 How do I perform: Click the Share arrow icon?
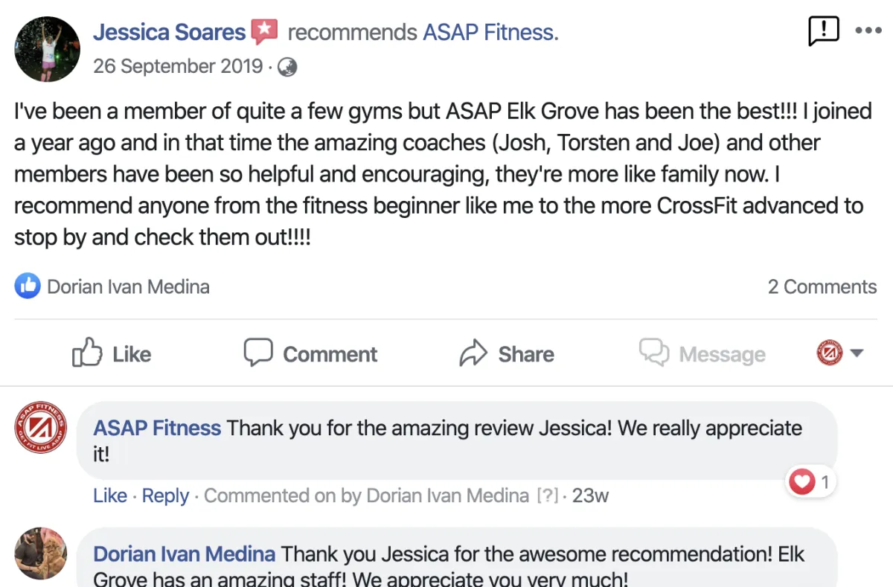(473, 353)
